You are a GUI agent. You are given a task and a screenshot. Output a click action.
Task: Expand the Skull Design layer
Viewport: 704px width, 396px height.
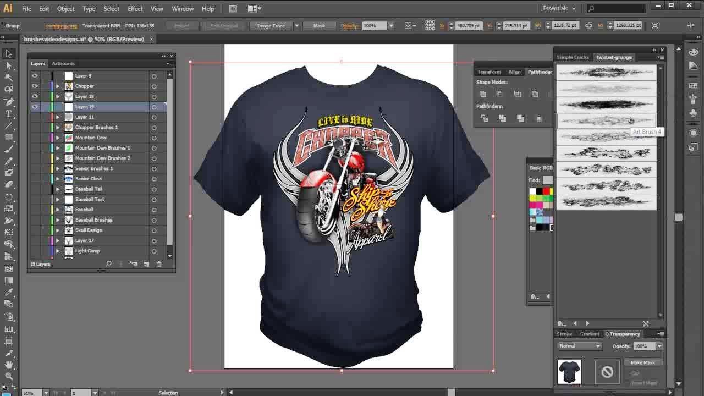(x=58, y=230)
